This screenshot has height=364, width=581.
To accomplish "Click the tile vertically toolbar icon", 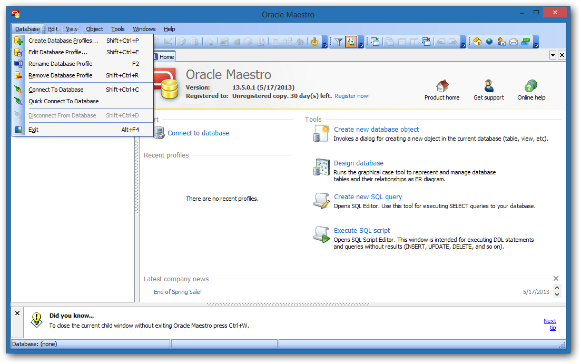I will (414, 42).
